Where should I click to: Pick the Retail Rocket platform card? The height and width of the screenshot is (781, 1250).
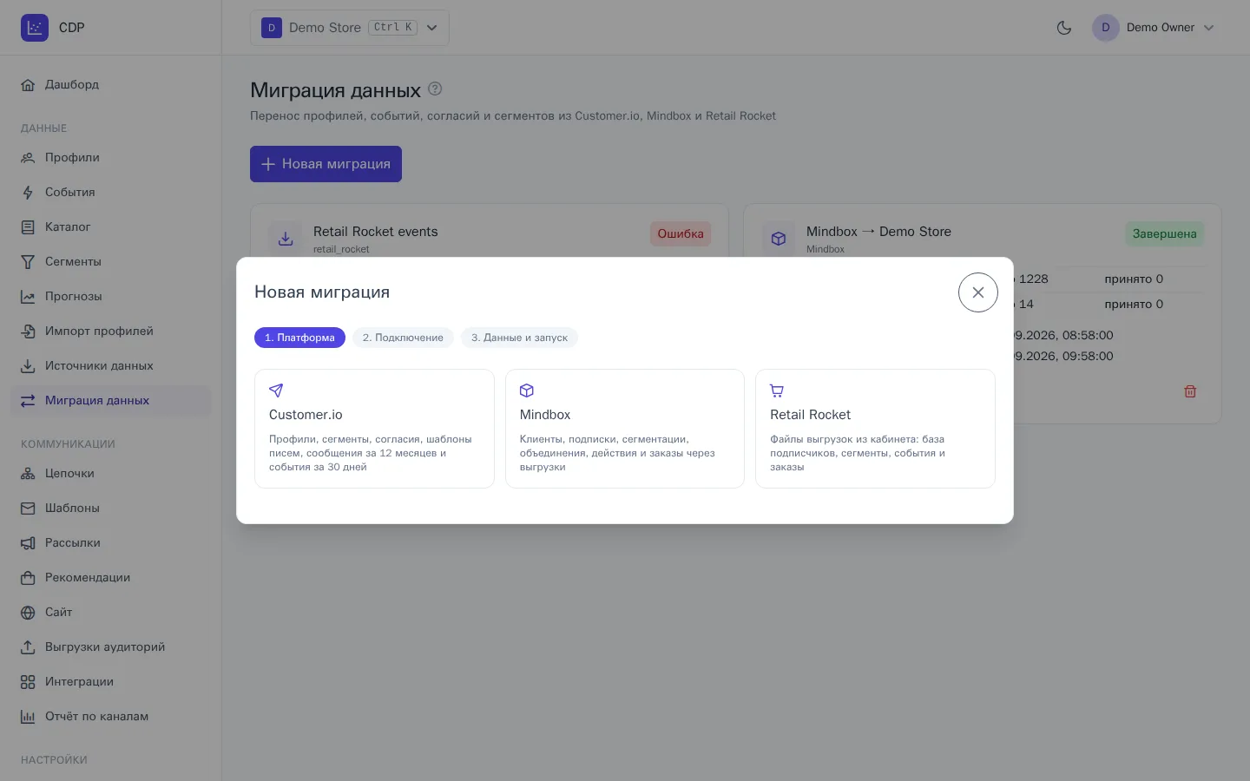[x=875, y=429]
